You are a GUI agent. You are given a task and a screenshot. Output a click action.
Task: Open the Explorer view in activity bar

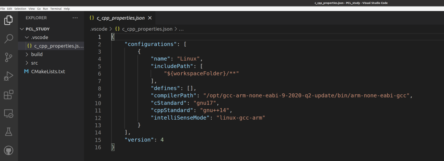coord(9,20)
